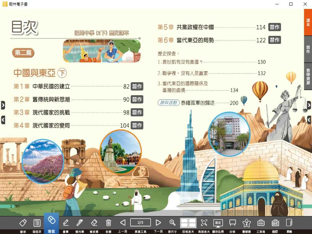Go to next page with 下一頁 arrow
This screenshot has height=234, width=312.
point(158,223)
